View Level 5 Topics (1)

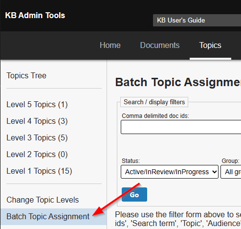click(37, 104)
